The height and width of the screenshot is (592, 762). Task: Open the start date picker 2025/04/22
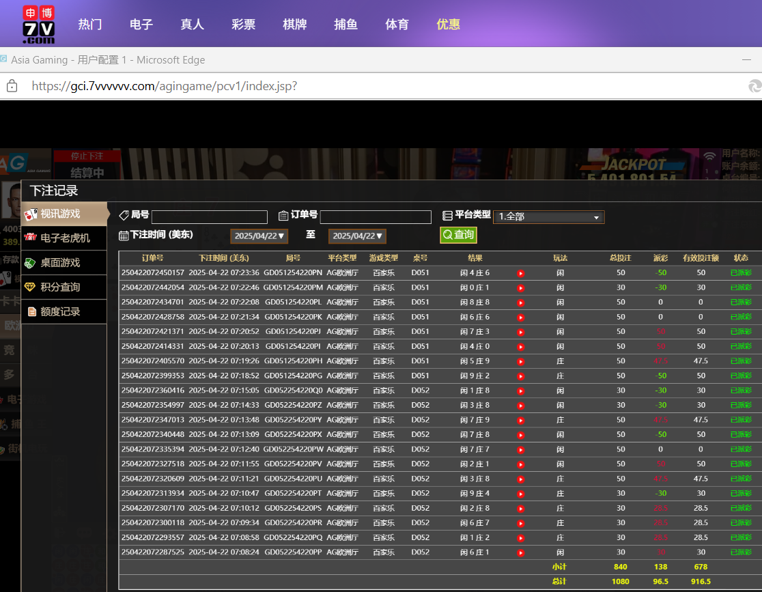point(259,236)
